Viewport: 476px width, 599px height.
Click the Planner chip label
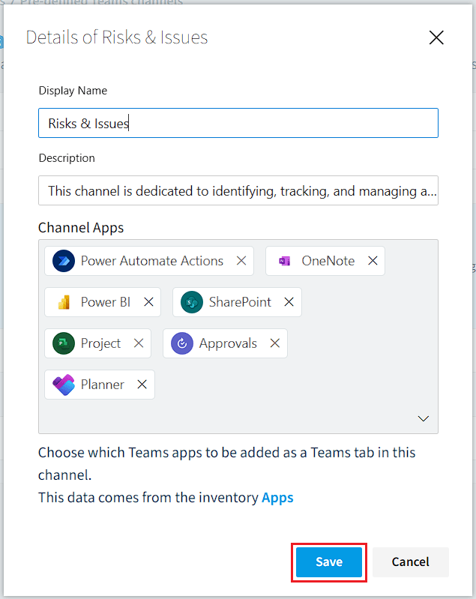[103, 385]
